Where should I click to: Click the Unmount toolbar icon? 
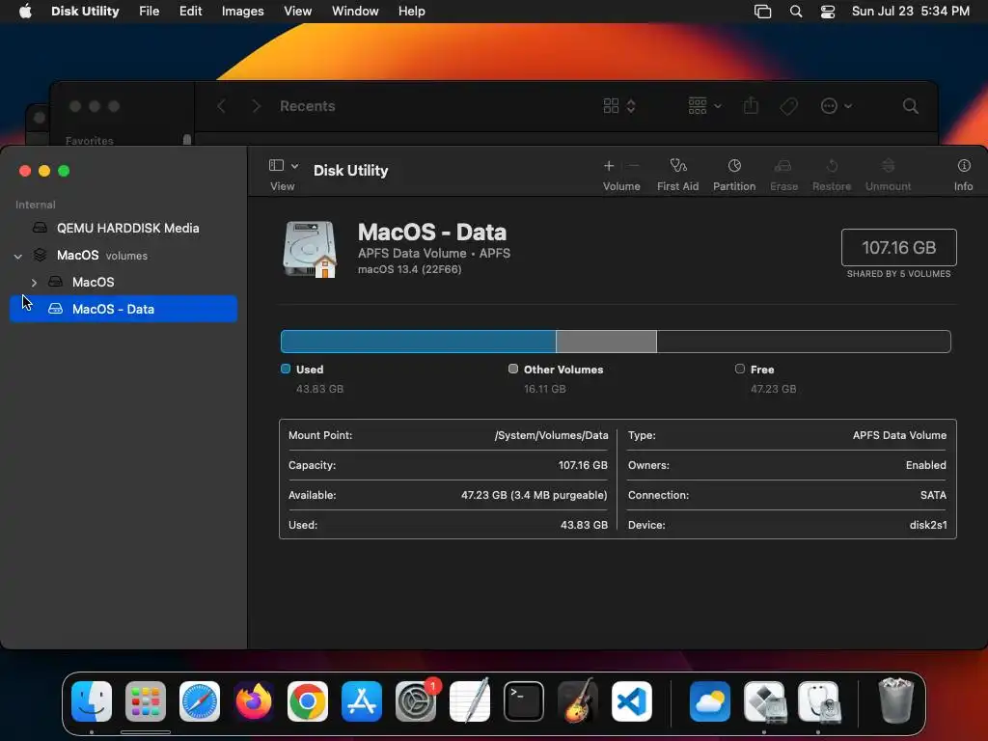888,166
